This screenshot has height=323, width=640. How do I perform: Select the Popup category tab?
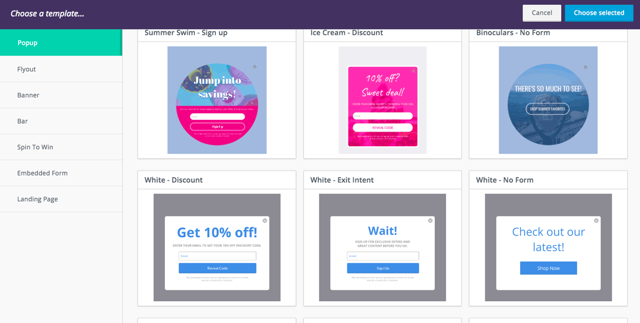[x=61, y=43]
